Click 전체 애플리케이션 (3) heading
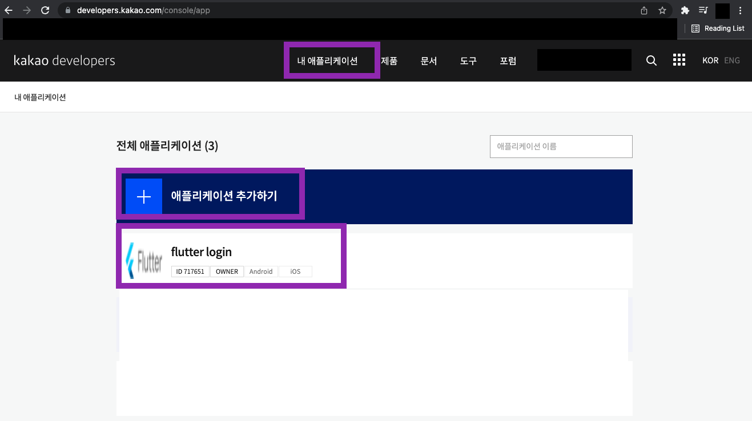Viewport: 752px width, 421px height. [x=167, y=146]
